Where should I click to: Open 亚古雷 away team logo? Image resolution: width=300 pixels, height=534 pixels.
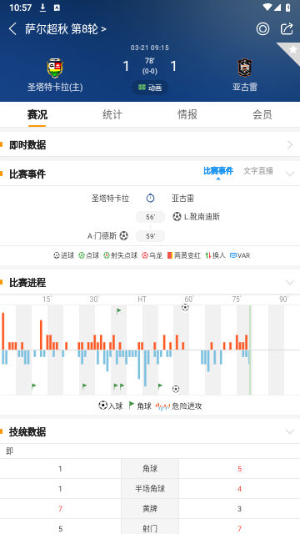(x=244, y=68)
